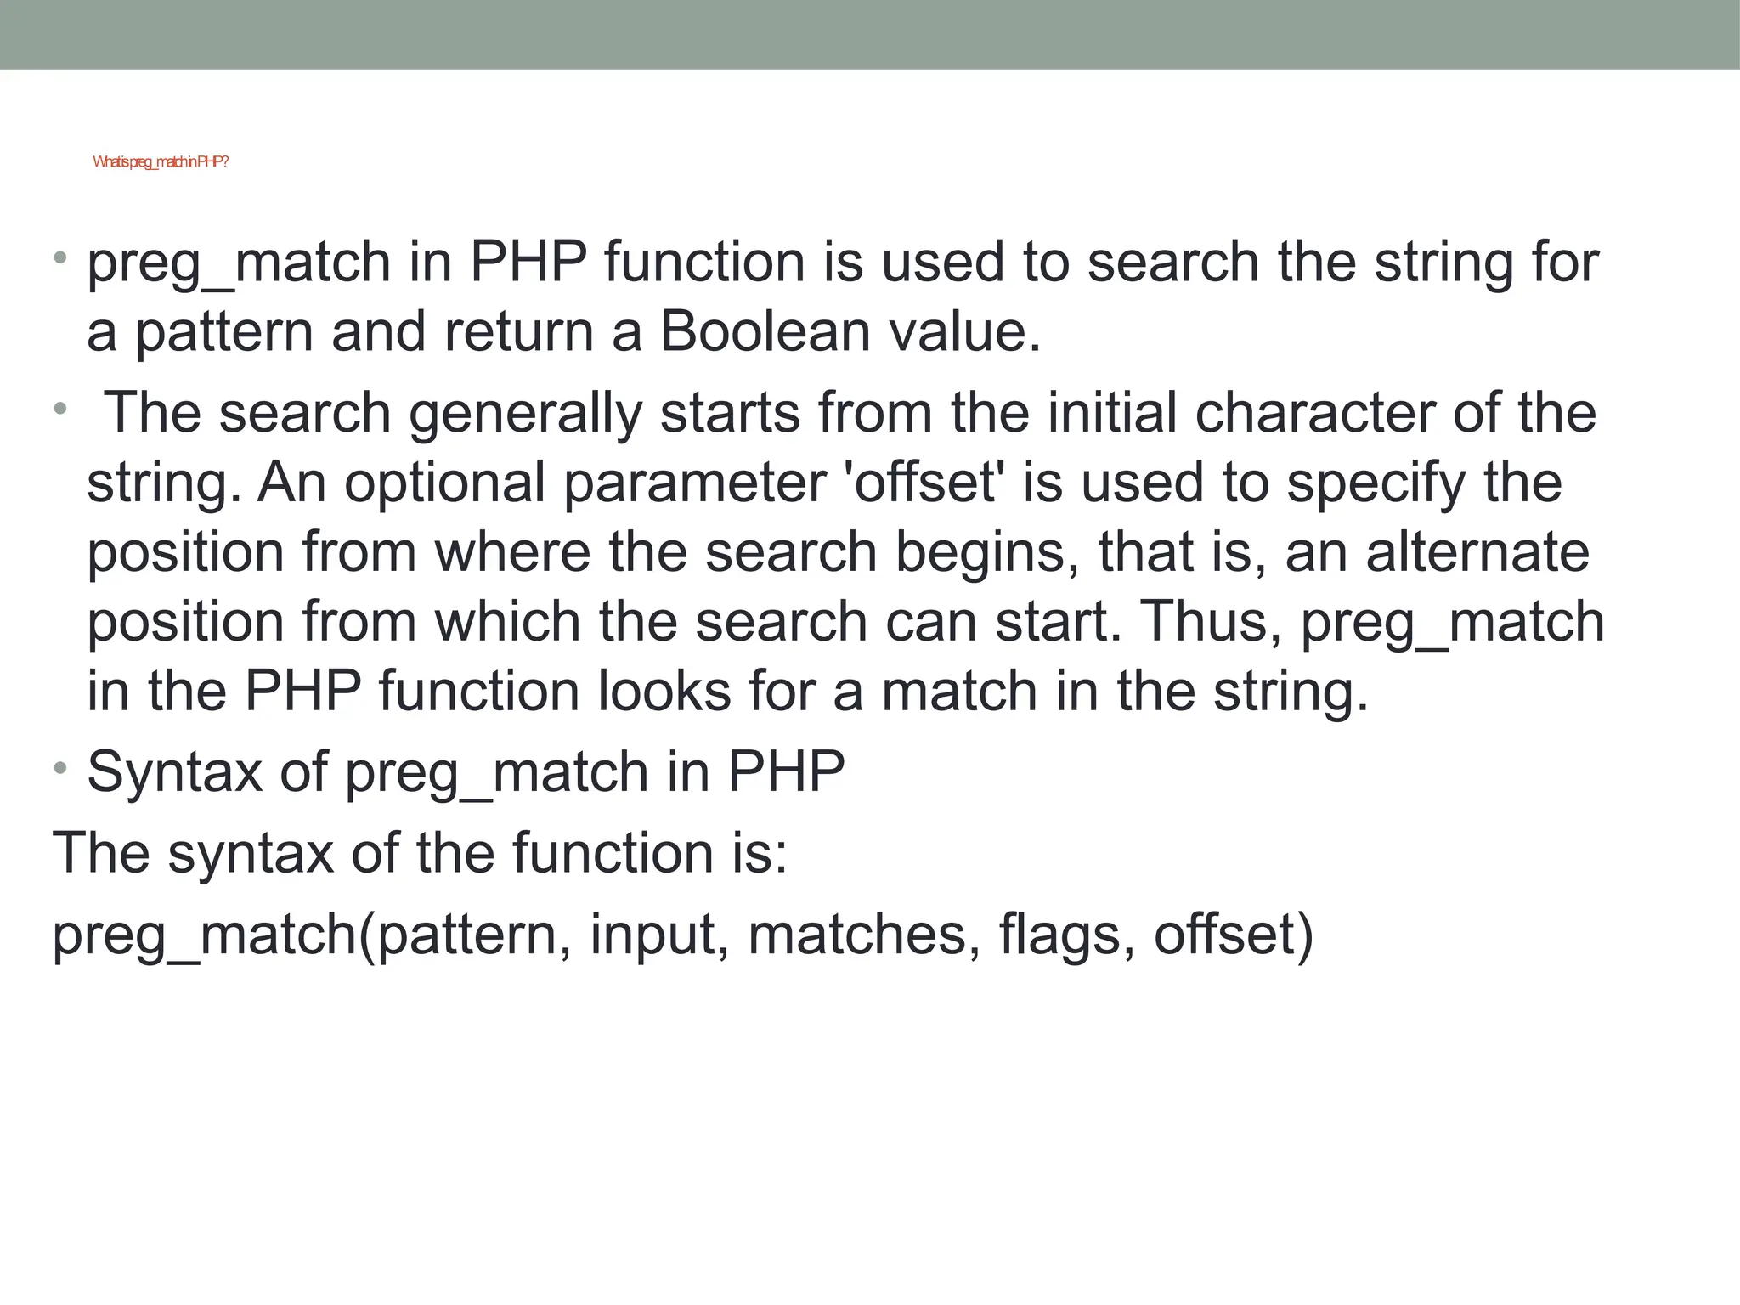Click the line starting 'position from where'
The width and height of the screenshot is (1740, 1305).
point(839,554)
